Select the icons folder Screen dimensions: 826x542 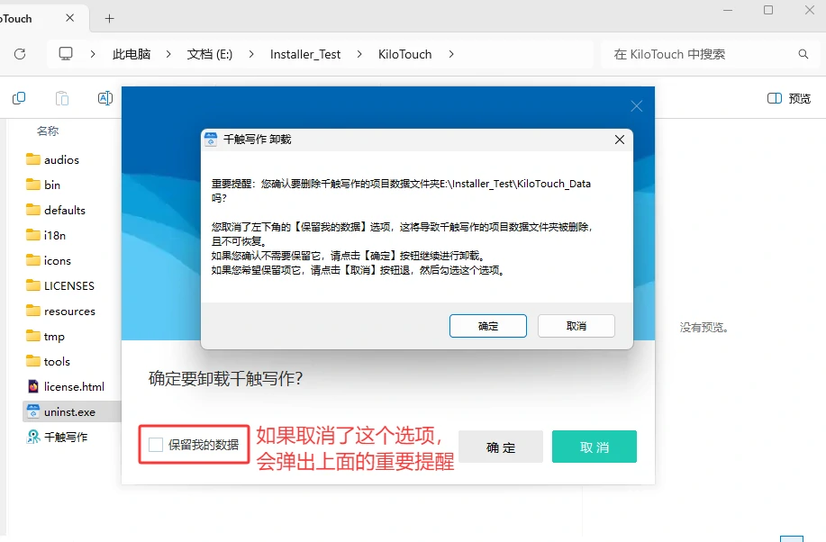49,261
